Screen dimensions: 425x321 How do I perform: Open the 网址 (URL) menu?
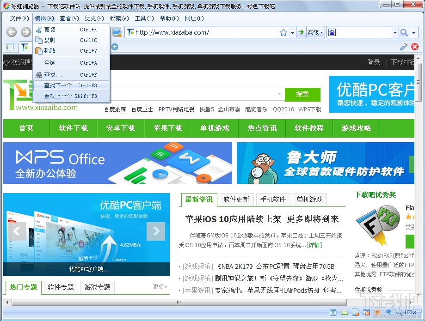click(x=194, y=18)
